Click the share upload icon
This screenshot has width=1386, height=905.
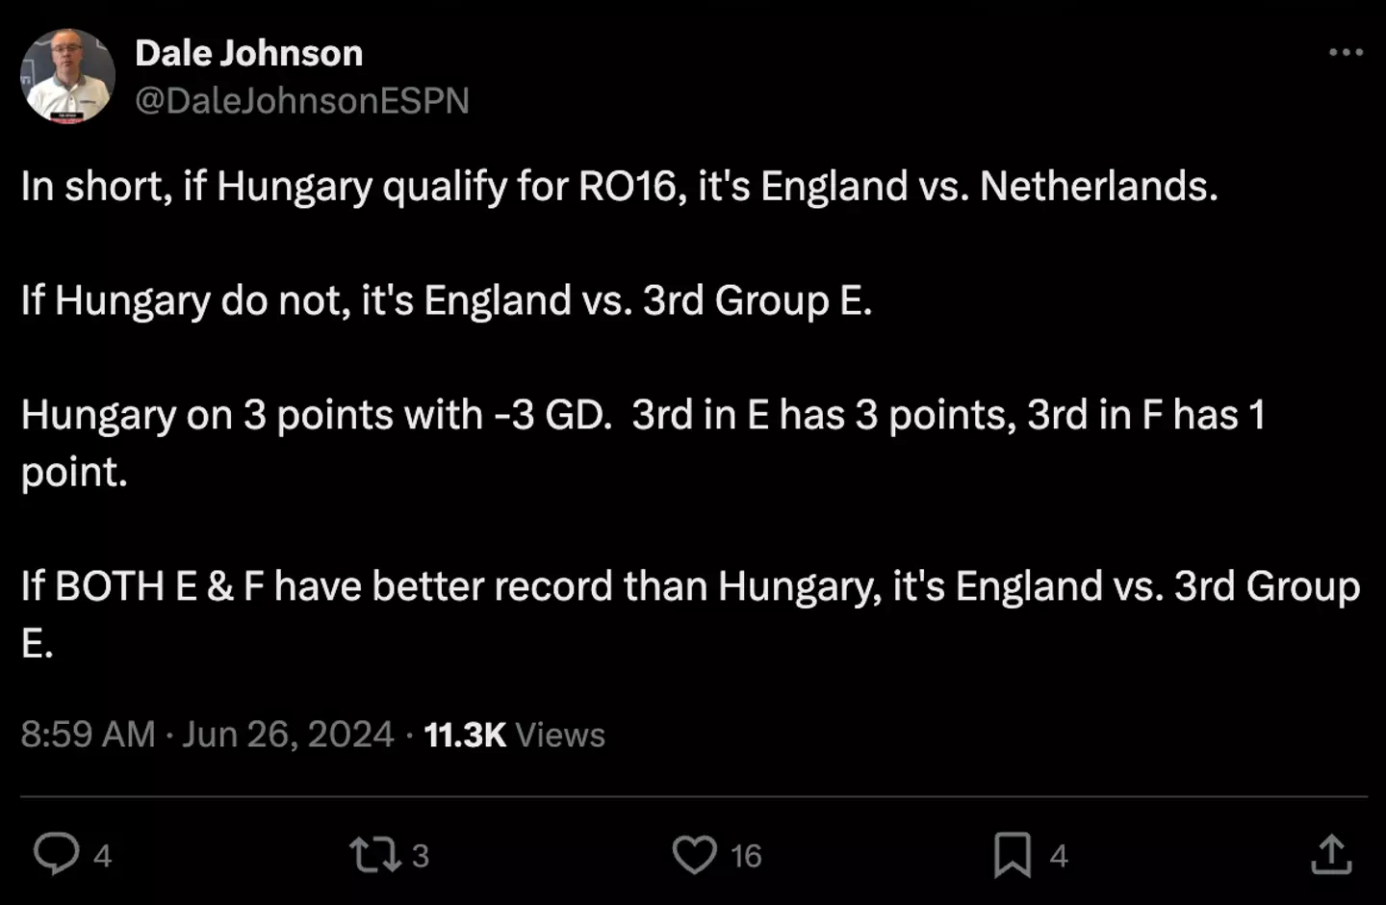click(1331, 854)
